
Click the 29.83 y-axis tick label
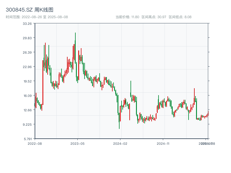(27, 38)
